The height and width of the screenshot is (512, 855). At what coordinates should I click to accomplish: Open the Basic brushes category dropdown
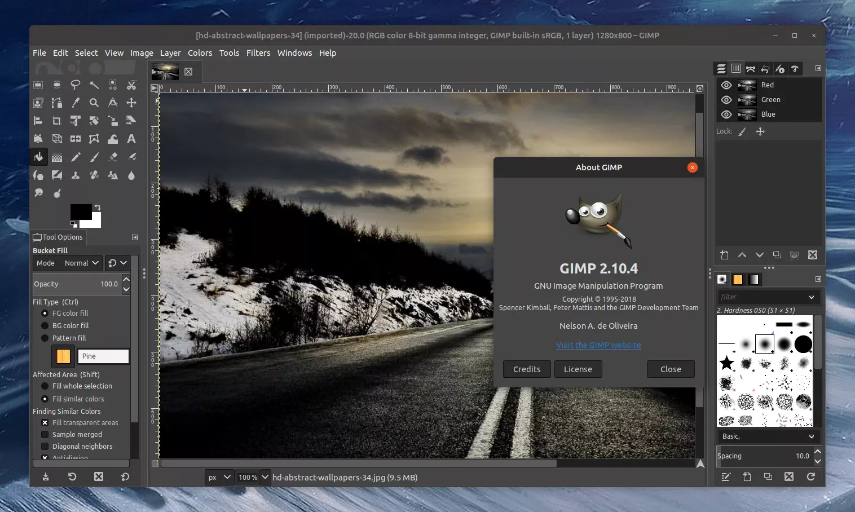coord(768,436)
